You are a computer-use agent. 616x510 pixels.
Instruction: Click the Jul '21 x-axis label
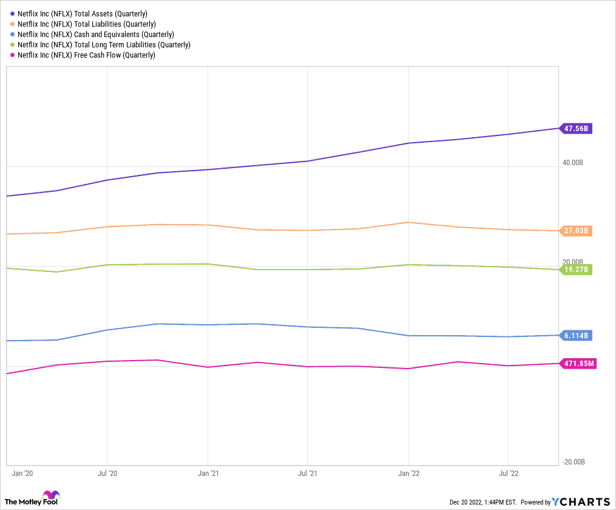coord(307,474)
